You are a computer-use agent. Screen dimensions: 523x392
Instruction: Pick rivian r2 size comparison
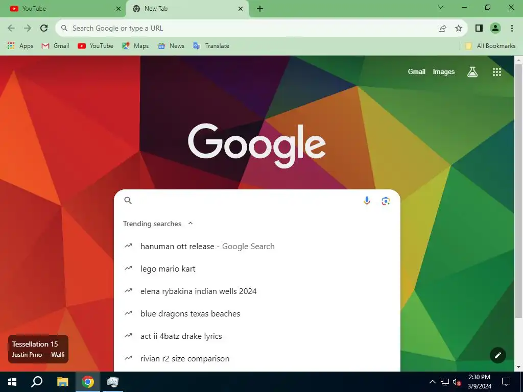point(257,359)
